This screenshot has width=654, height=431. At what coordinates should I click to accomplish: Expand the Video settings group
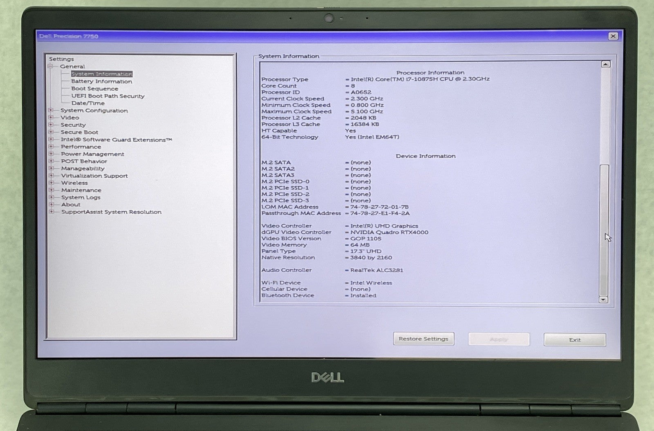pos(51,118)
